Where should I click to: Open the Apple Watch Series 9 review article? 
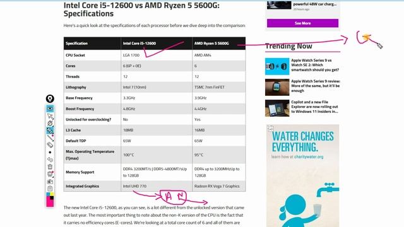click(x=316, y=86)
